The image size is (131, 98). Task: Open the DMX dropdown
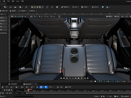(75, 7)
